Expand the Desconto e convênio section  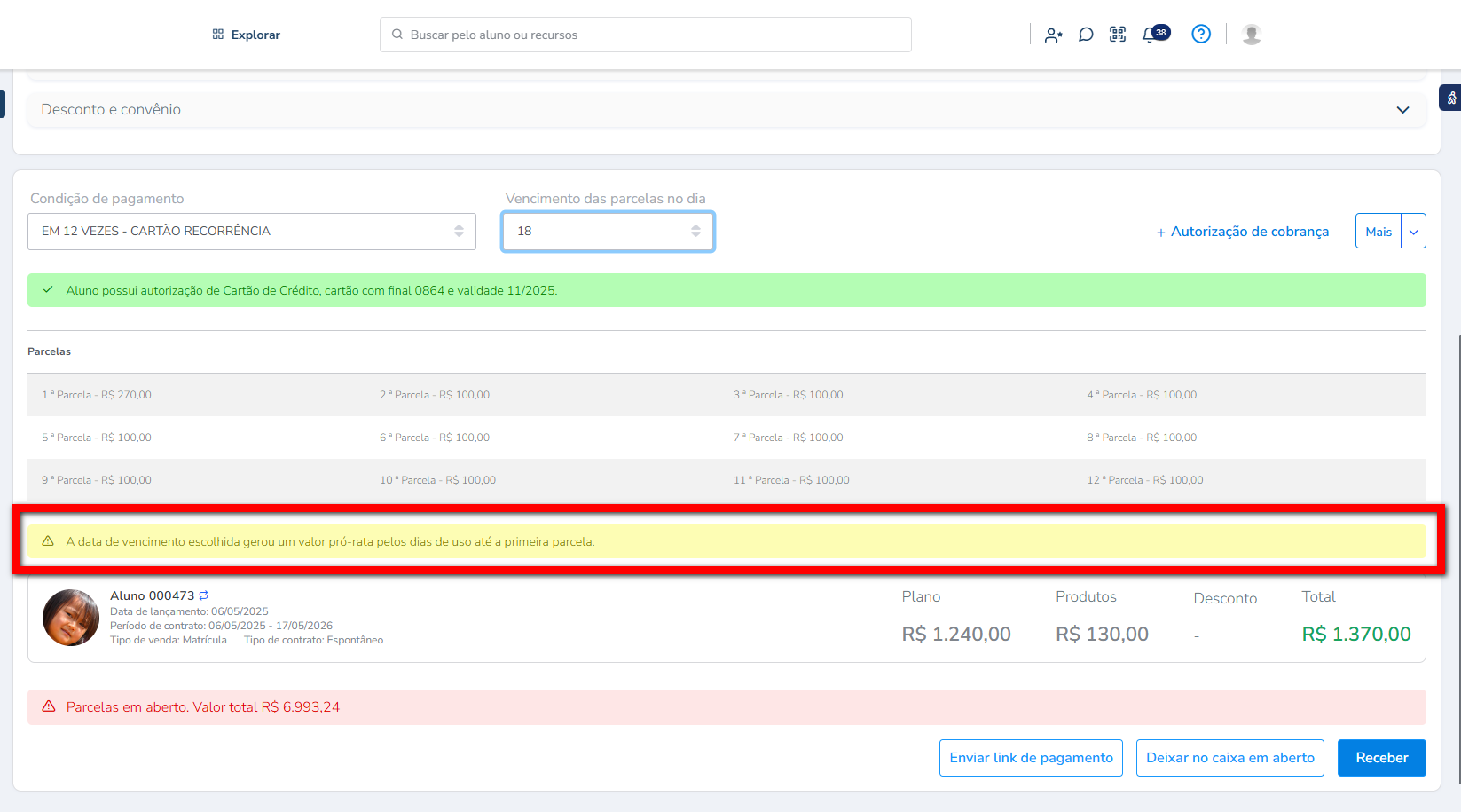pos(727,109)
